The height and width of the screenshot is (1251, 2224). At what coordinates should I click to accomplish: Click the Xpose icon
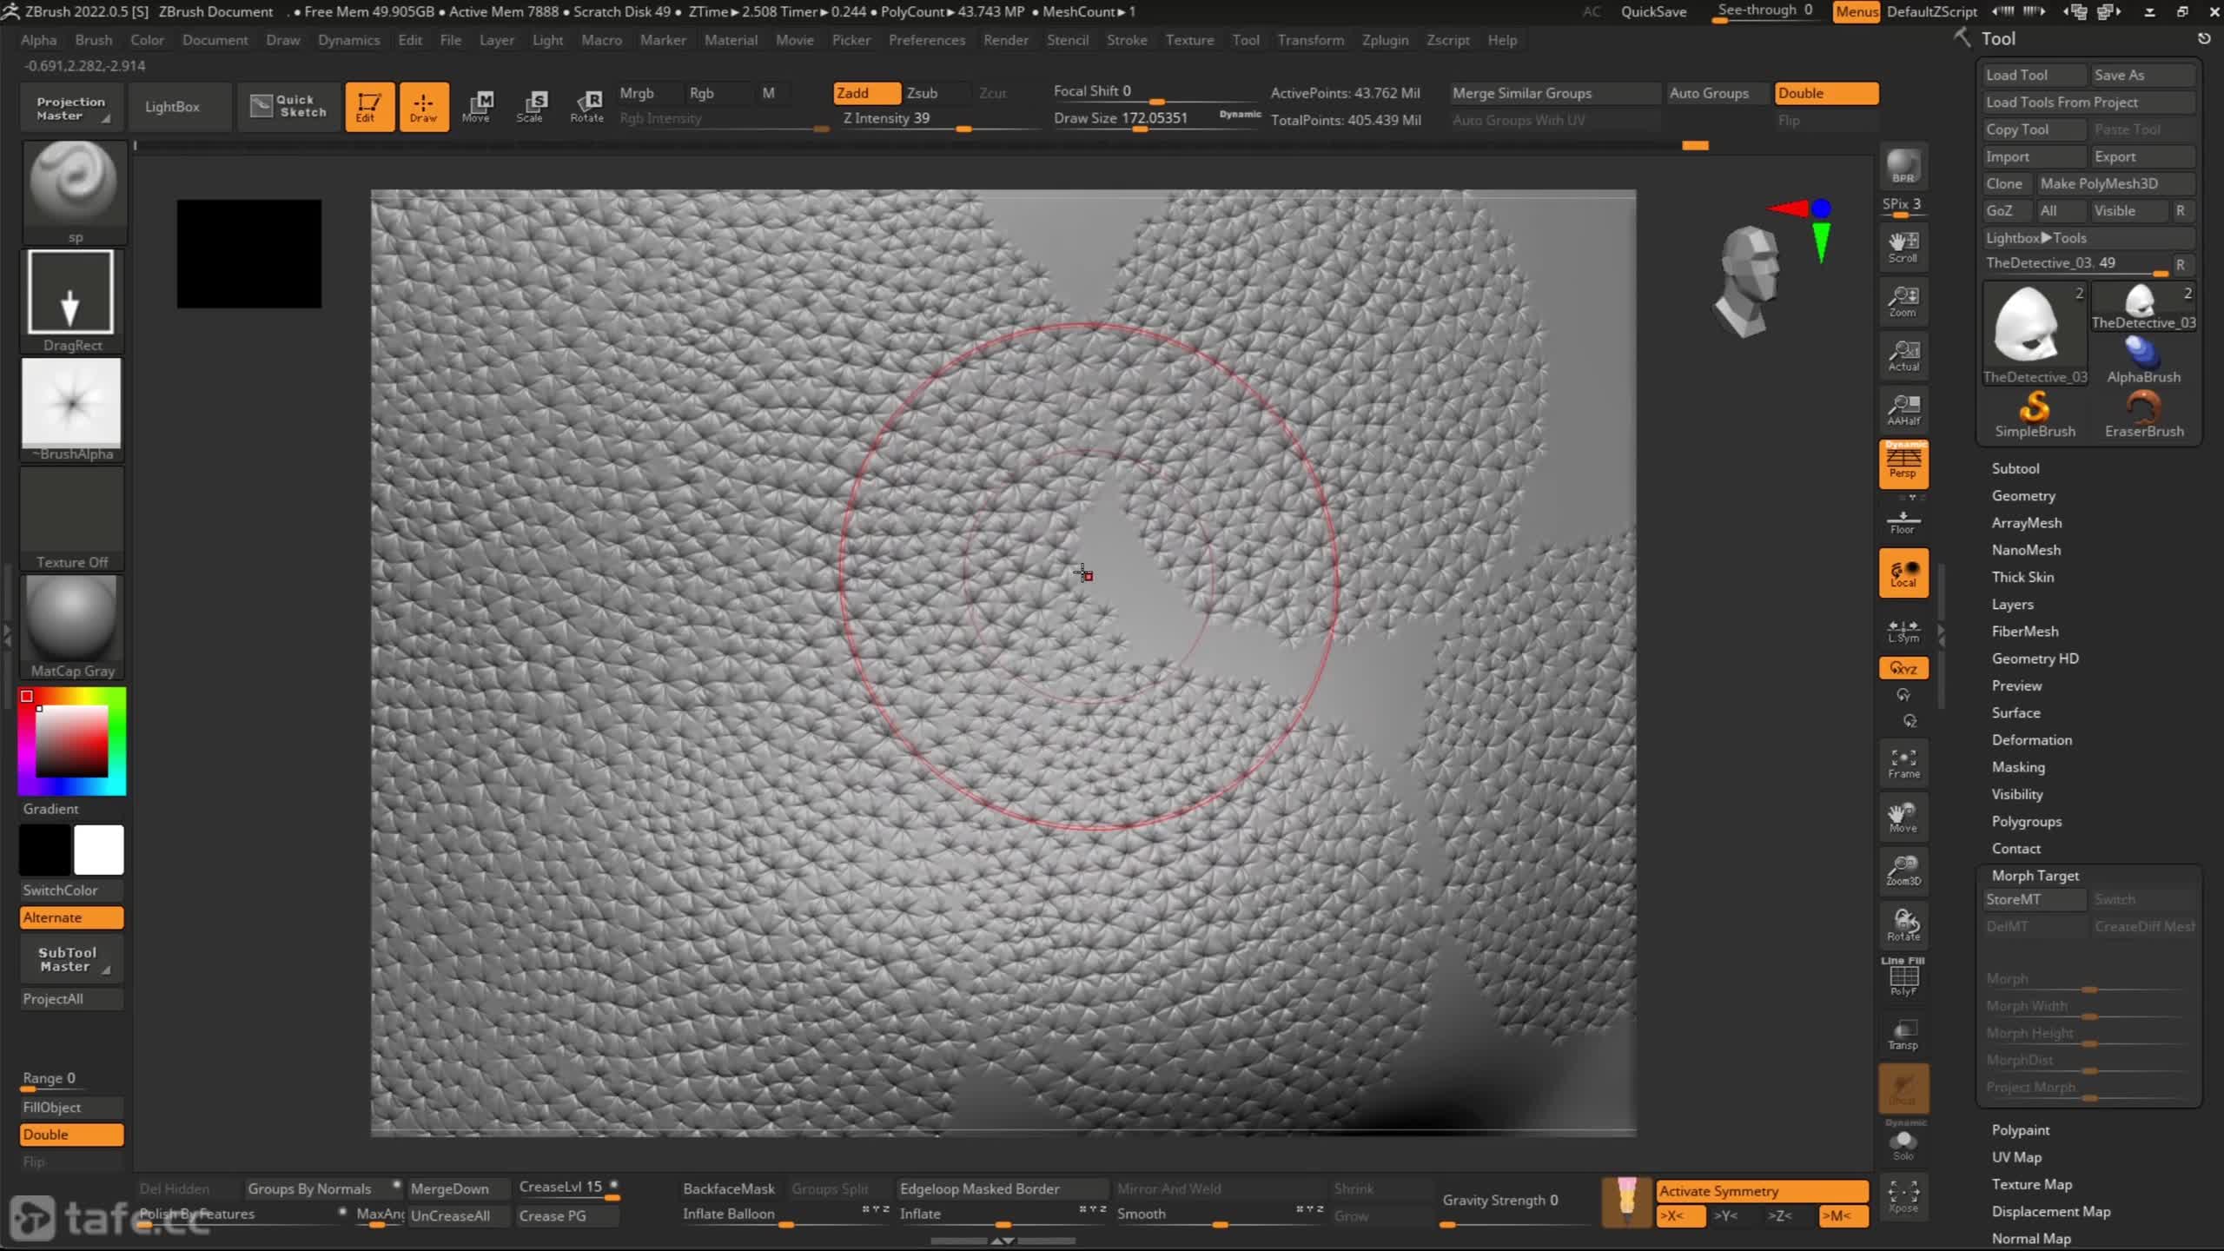(1903, 1196)
